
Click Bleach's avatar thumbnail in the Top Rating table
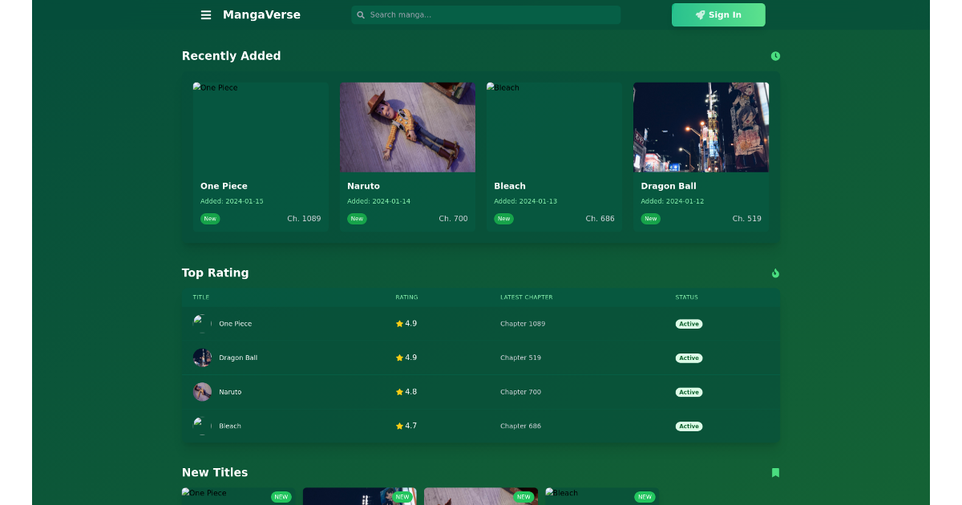tap(202, 426)
